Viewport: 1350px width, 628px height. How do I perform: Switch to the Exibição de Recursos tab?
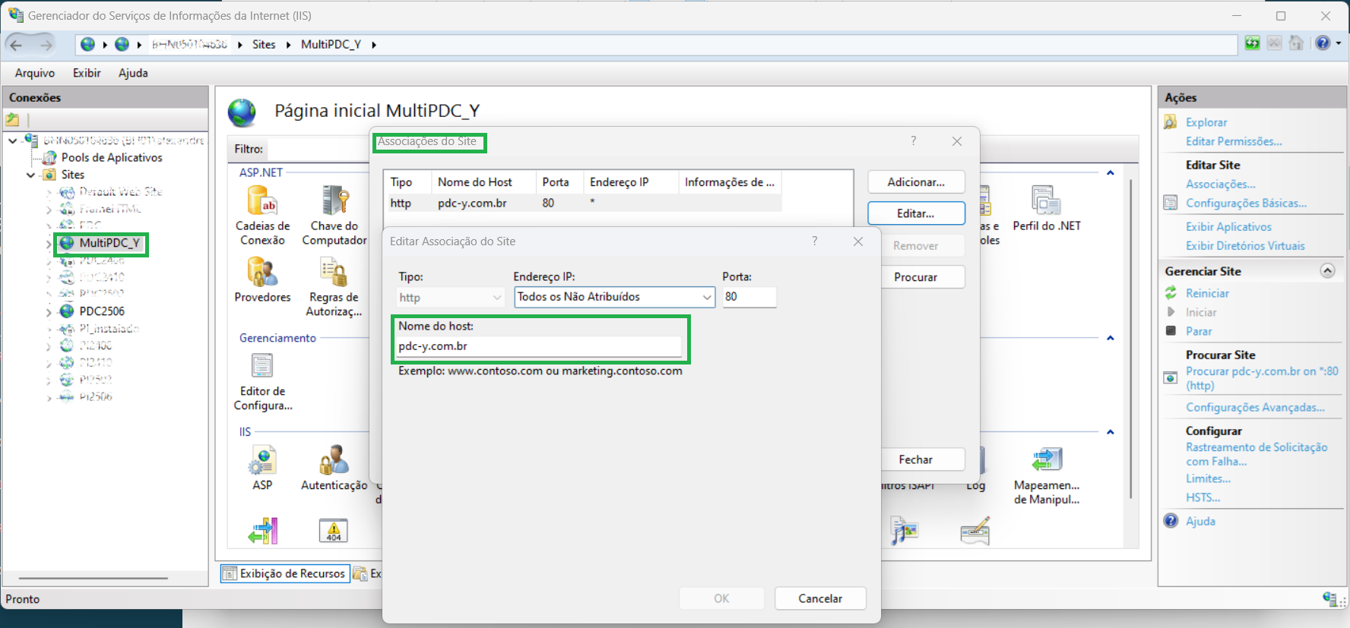[285, 574]
